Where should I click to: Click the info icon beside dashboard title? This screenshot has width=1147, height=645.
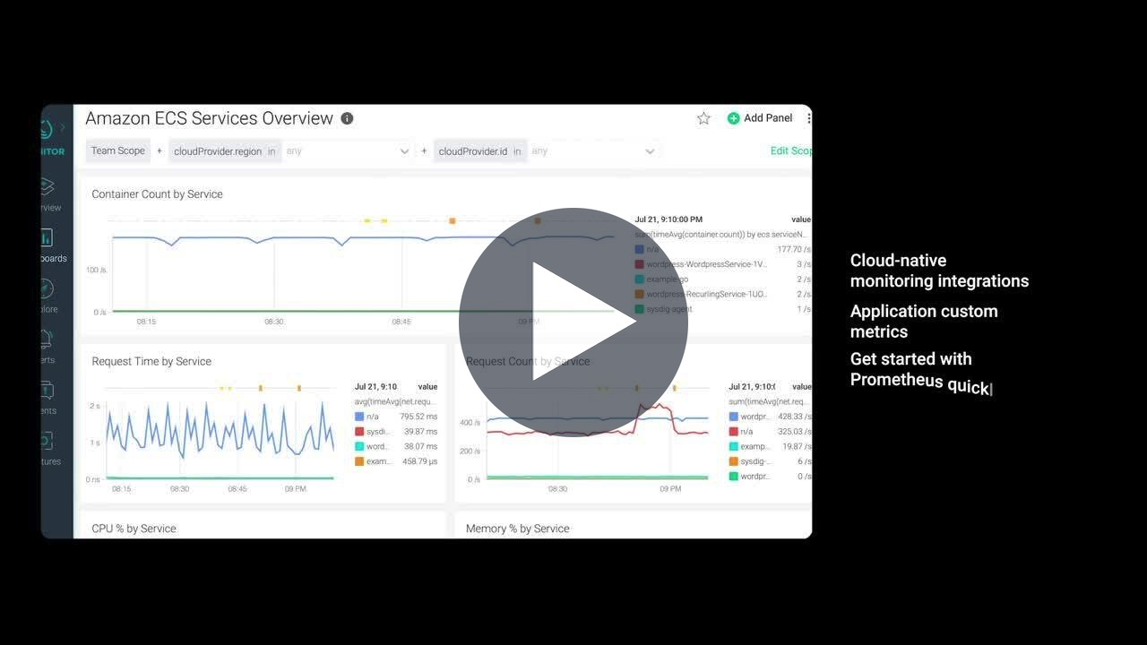tap(348, 118)
